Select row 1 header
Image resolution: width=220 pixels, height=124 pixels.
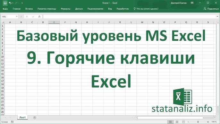coord(2,26)
